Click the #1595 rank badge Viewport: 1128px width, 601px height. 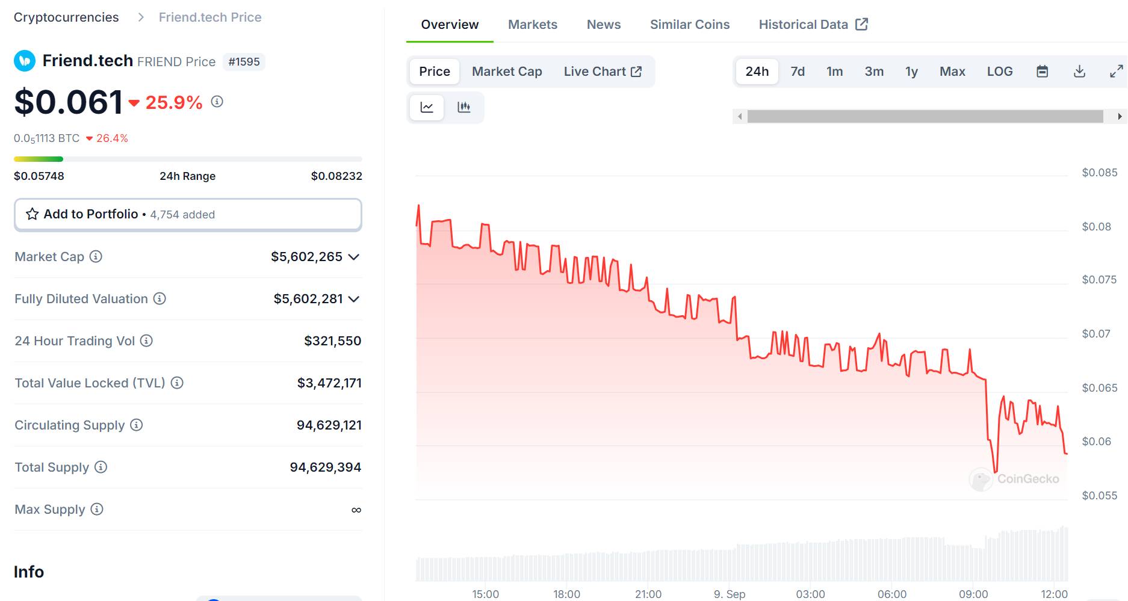[x=244, y=62]
